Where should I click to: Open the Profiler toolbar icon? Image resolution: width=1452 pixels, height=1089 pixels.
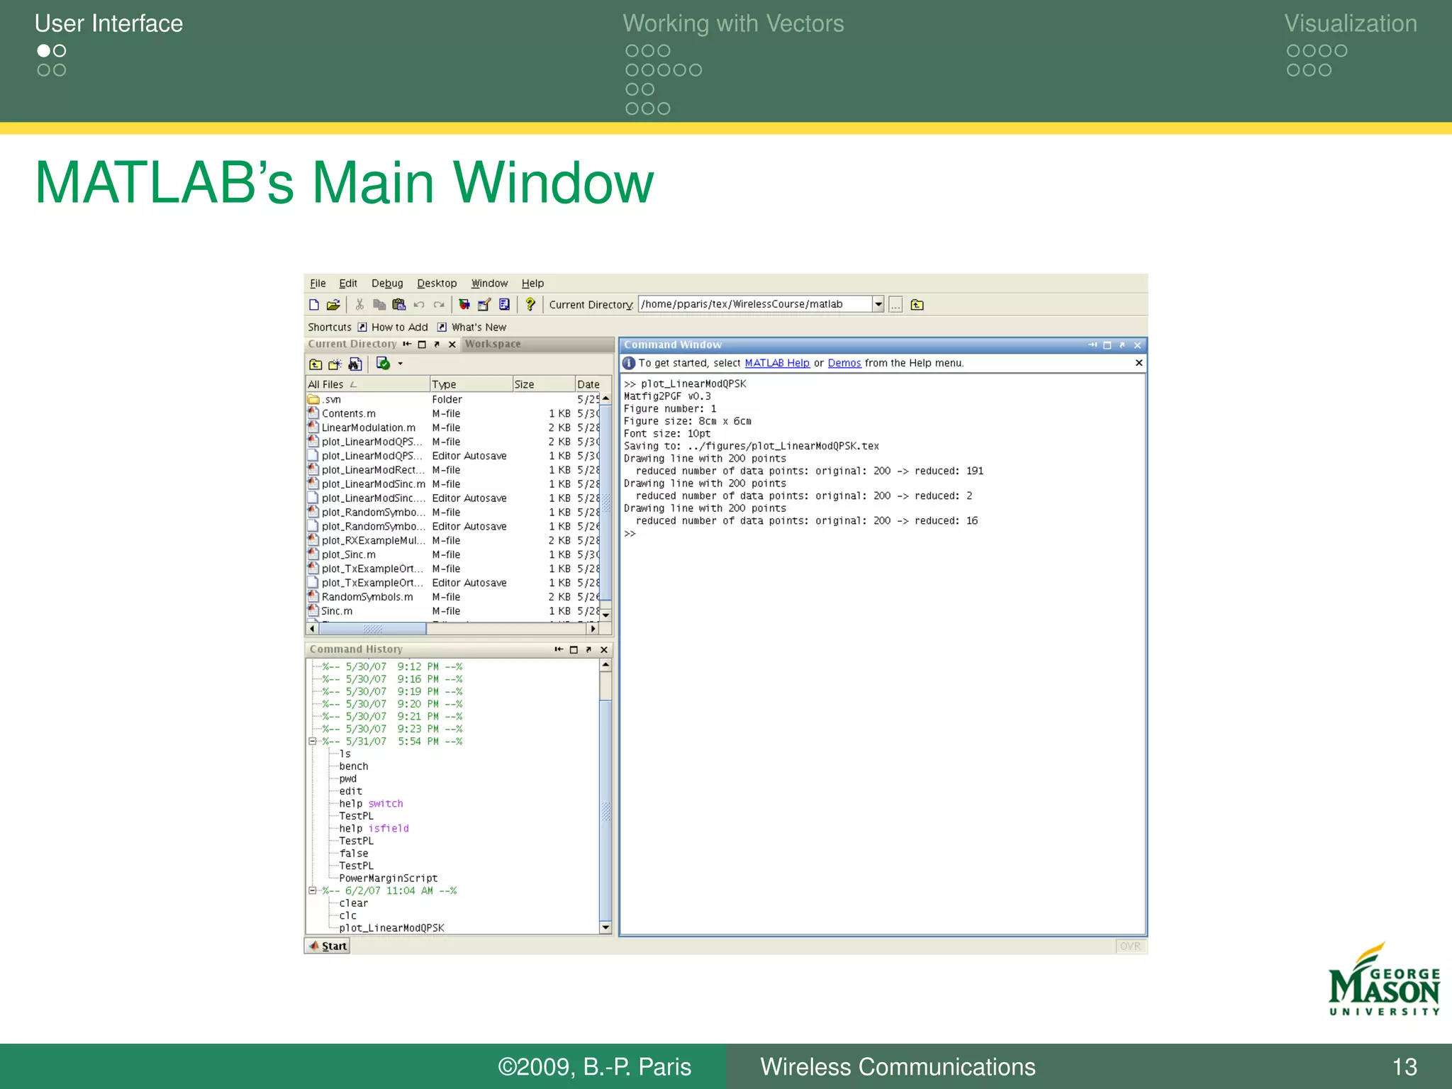(504, 305)
